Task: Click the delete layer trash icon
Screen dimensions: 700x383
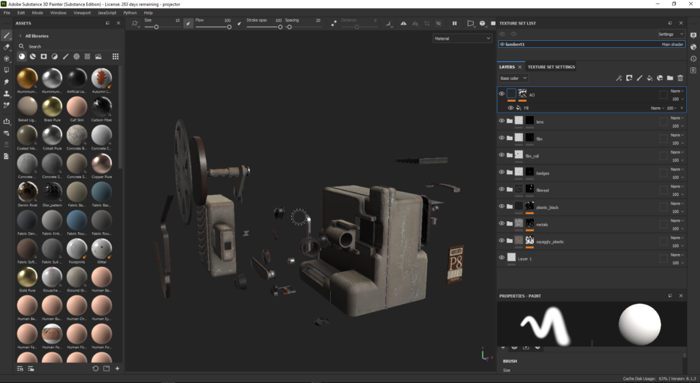Action: pos(679,79)
